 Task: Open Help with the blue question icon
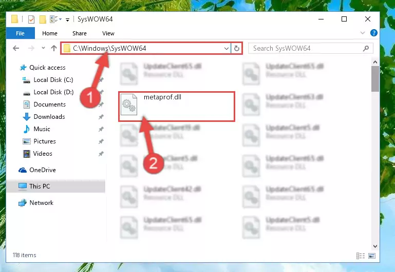374,33
